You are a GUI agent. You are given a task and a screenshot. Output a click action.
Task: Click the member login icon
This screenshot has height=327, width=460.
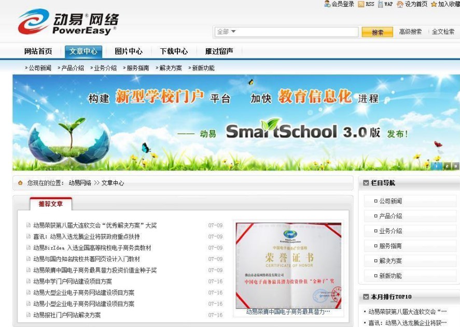327,4
